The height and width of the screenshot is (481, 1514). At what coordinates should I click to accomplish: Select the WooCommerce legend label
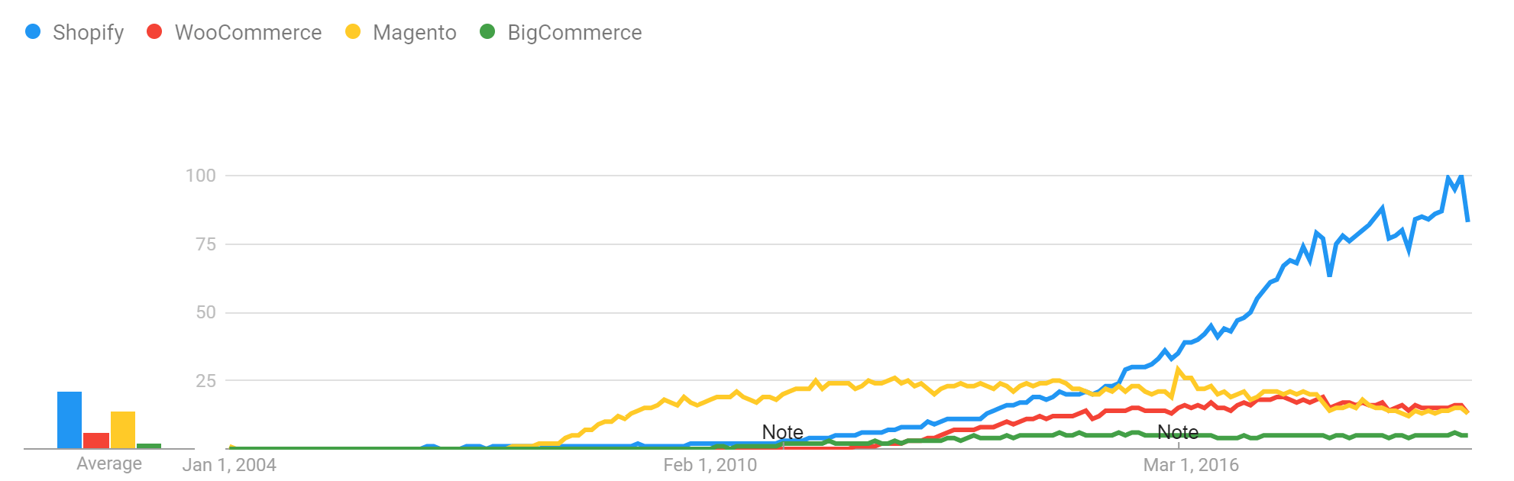(248, 33)
